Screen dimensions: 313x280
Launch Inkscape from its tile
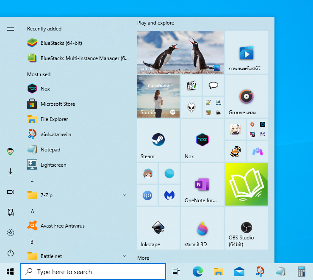(158, 228)
